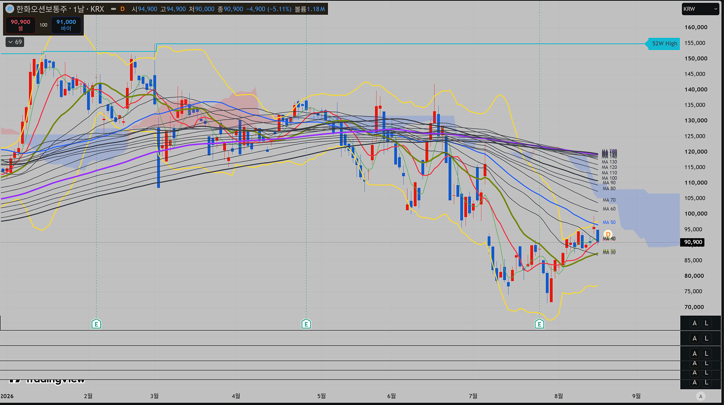Click the 140,000 price axis label

pyautogui.click(x=696, y=89)
